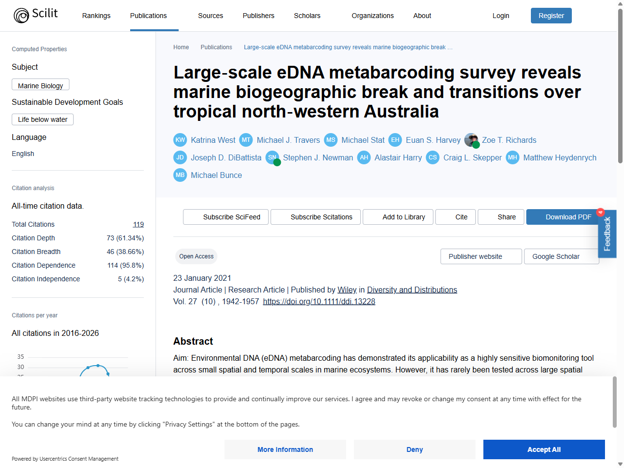Click the MH avatar for Matthew Heydenrych
Screen dimensions: 624x468
[x=513, y=157]
